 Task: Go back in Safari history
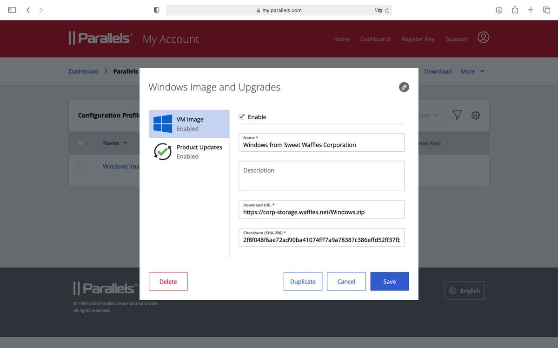coord(28,10)
